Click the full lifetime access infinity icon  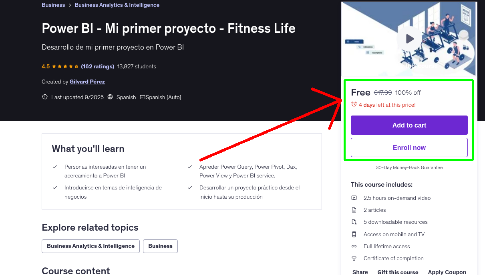[x=354, y=246]
